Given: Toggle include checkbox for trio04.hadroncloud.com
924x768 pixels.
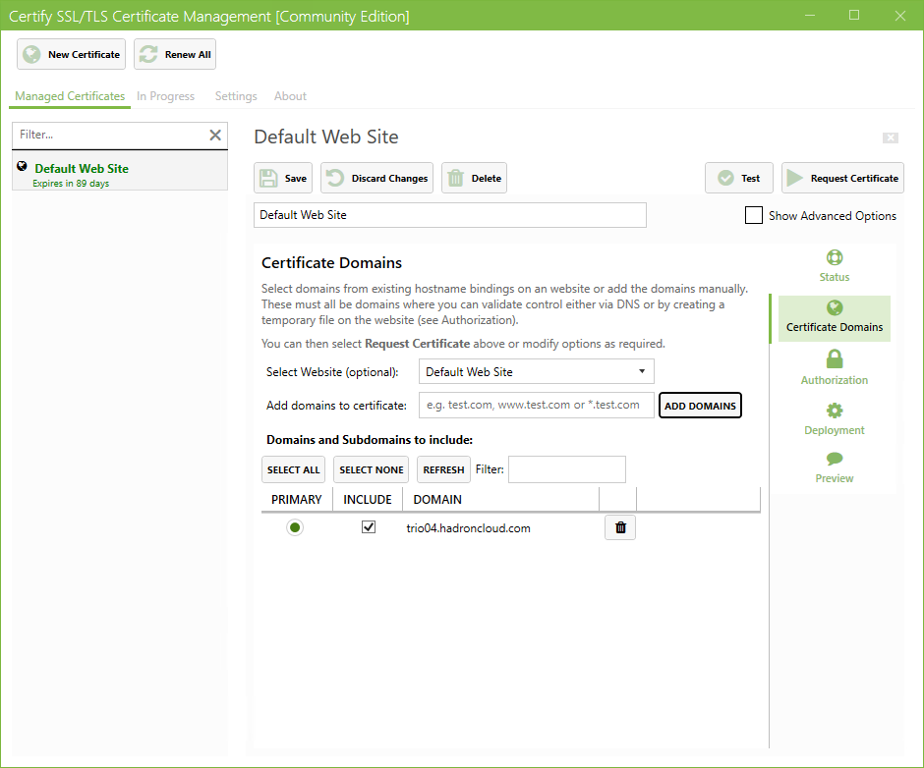Looking at the screenshot, I should [369, 527].
